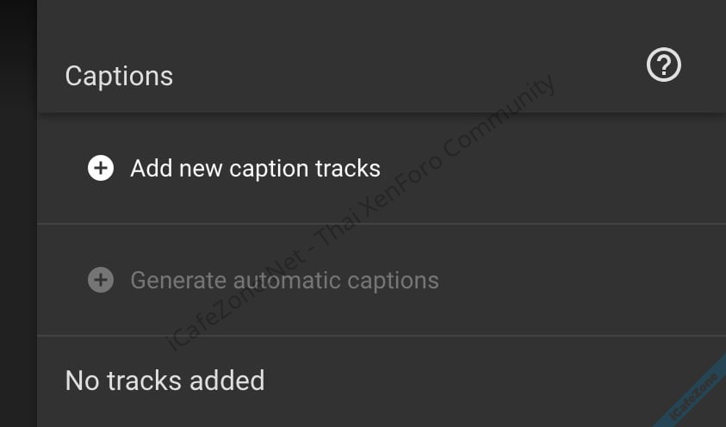This screenshot has height=427, width=726.
Task: Click the dark strip left of the Captions panel
Action: [x=17, y=215]
